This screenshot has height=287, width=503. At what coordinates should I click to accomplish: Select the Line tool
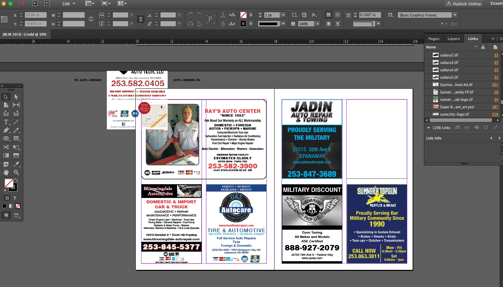16,122
